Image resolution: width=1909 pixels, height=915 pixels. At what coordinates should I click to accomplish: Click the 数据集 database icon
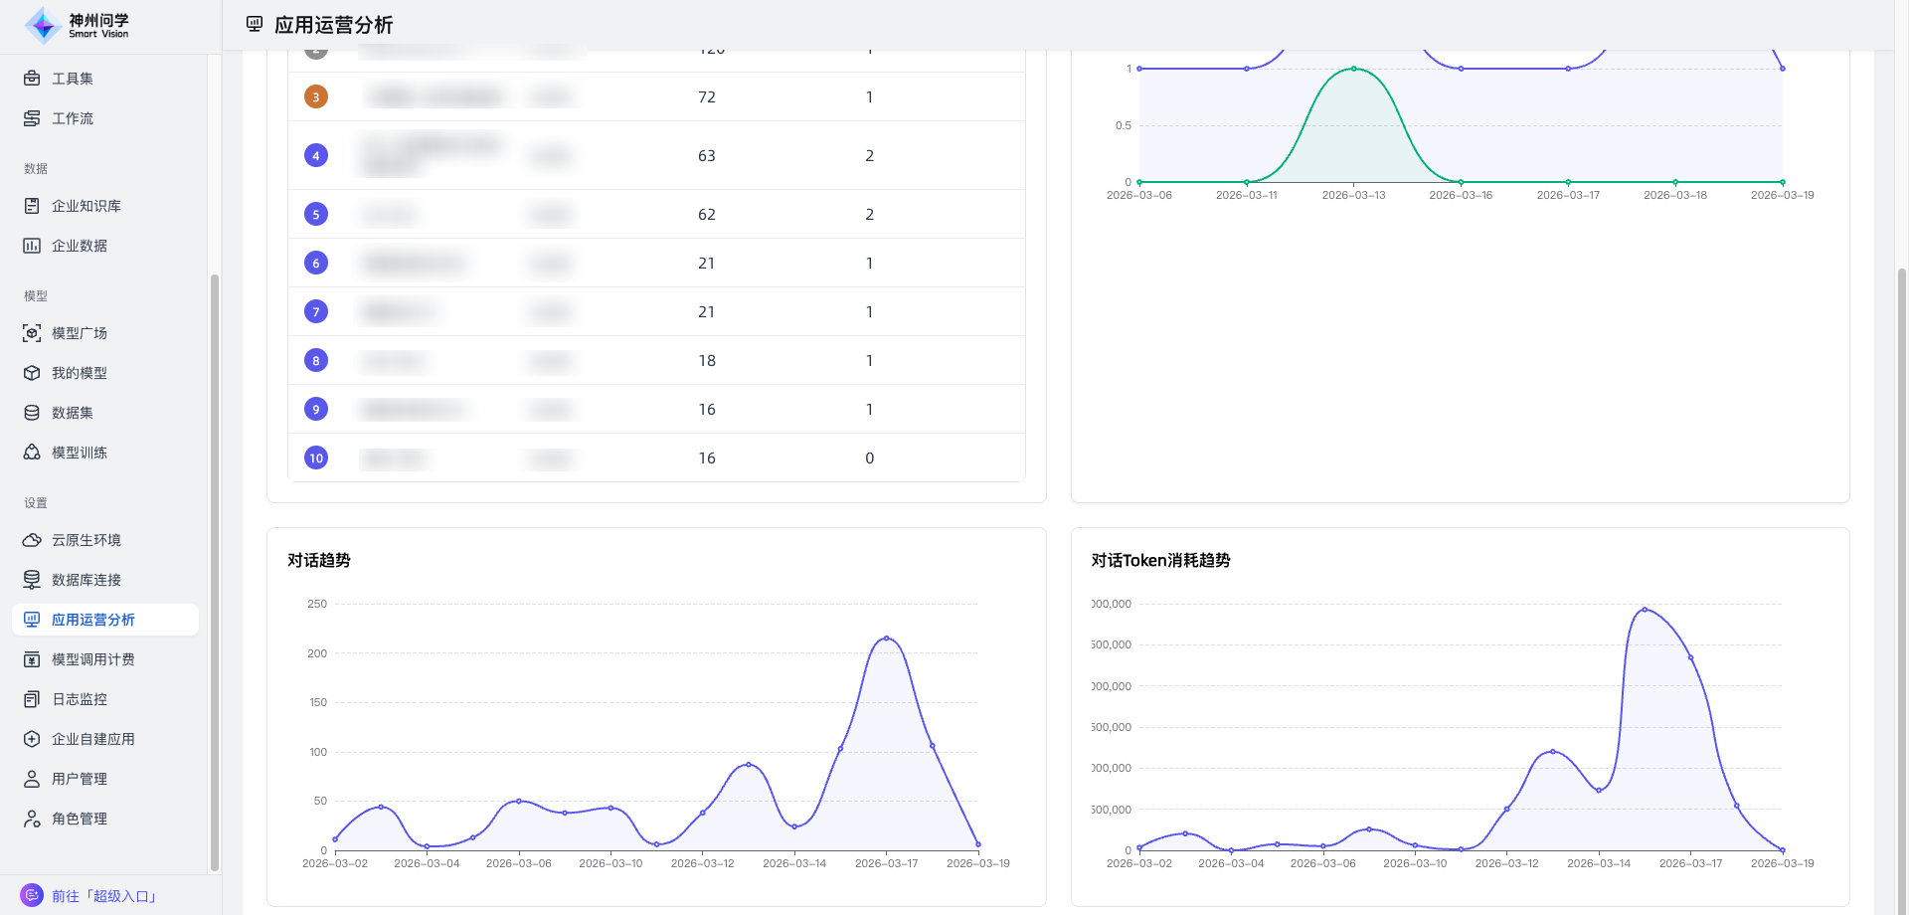coord(32,413)
